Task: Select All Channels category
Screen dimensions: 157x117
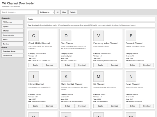Action: pos(13,22)
